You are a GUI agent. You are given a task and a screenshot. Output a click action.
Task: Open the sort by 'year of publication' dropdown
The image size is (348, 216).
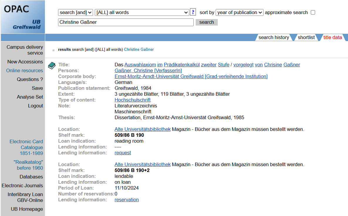(x=239, y=12)
